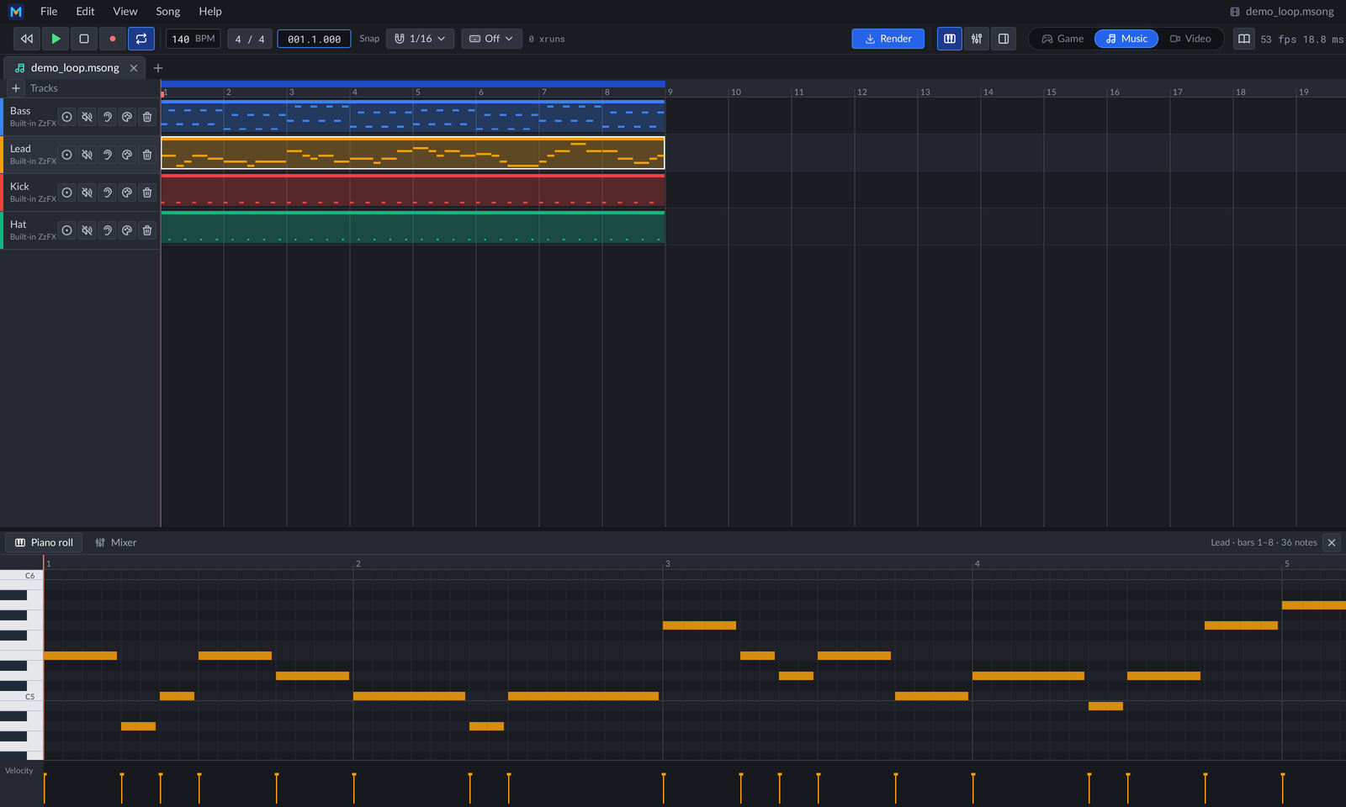
Task: Click the C6 piano key
Action: click(21, 576)
